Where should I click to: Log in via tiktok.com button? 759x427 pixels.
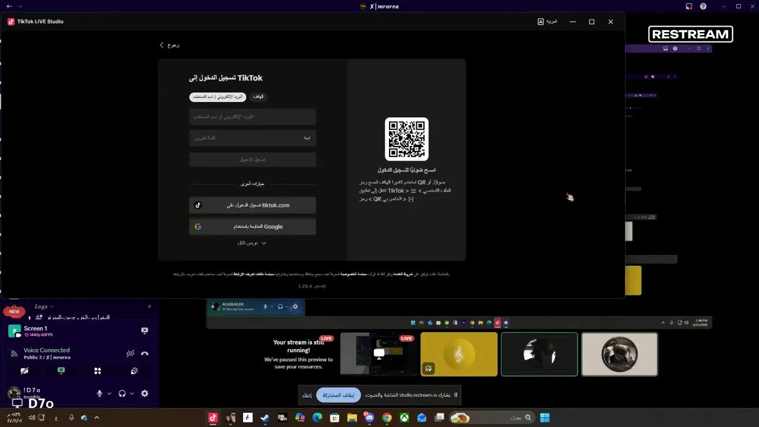pos(253,205)
